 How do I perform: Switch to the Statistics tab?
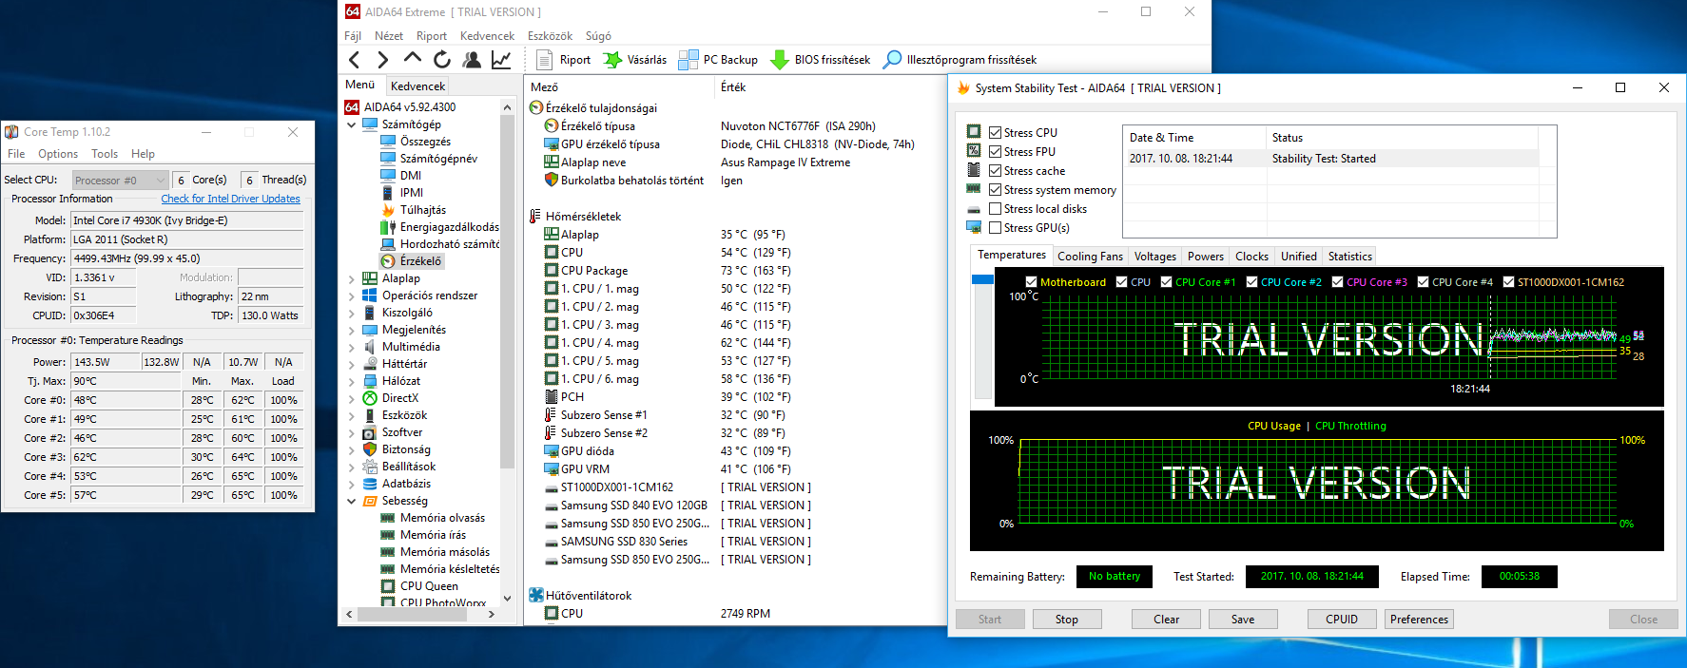pos(1350,257)
